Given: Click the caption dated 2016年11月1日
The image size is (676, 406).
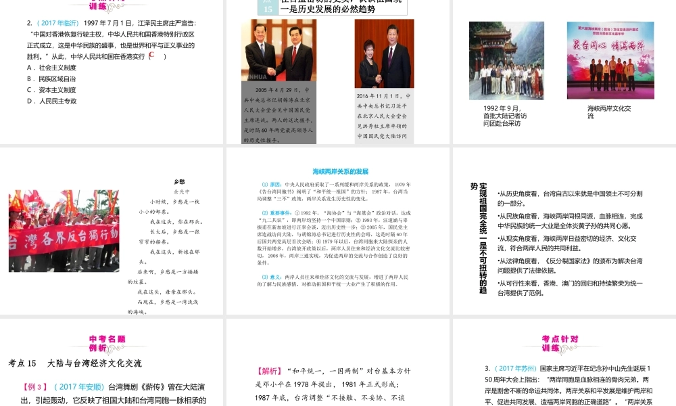Looking at the screenshot, I should click(x=384, y=116).
